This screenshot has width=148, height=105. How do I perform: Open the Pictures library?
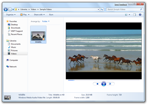click(x=14, y=50)
